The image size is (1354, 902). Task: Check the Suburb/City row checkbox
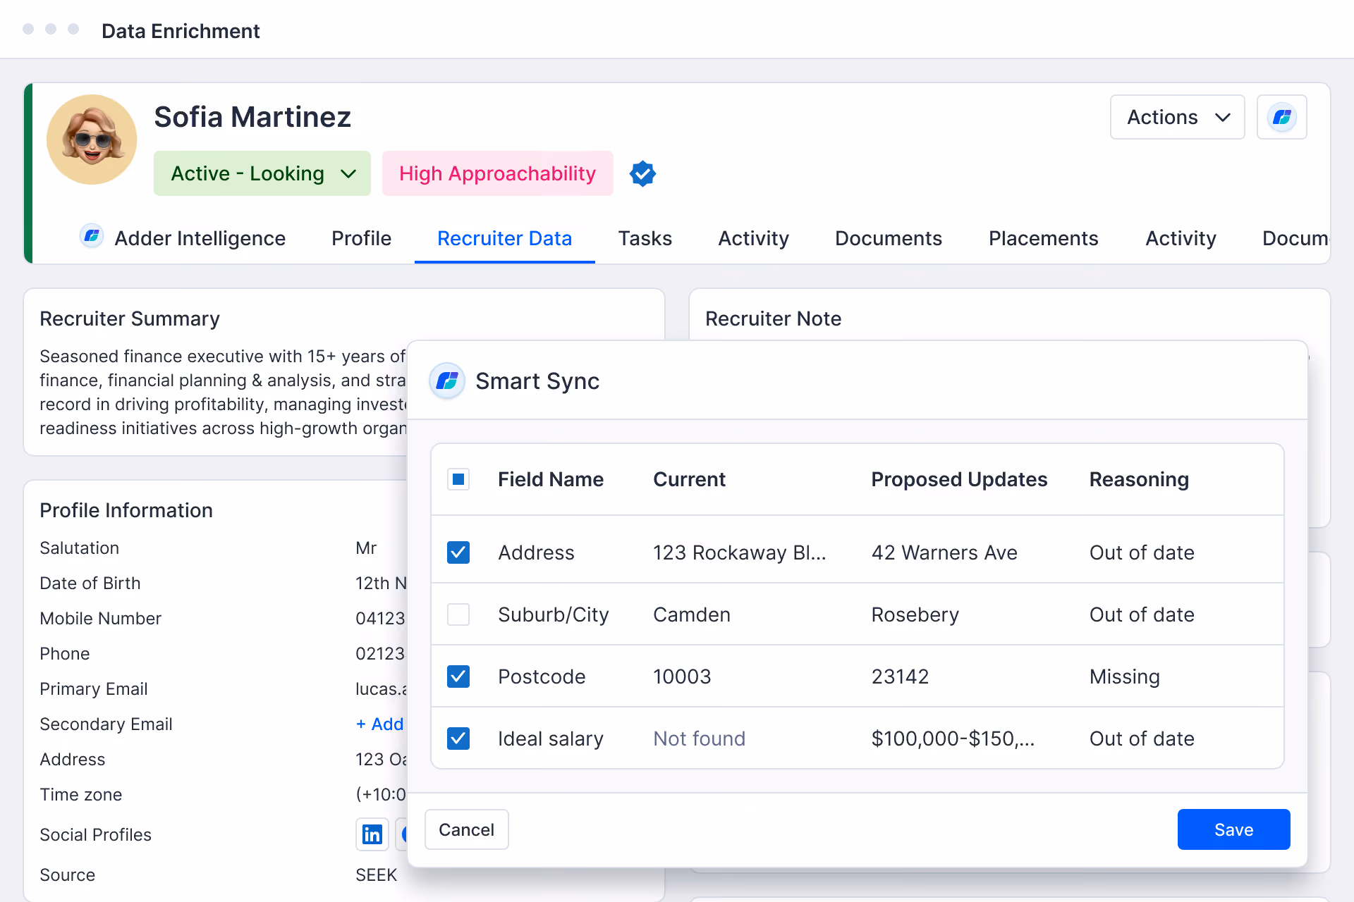click(x=458, y=614)
